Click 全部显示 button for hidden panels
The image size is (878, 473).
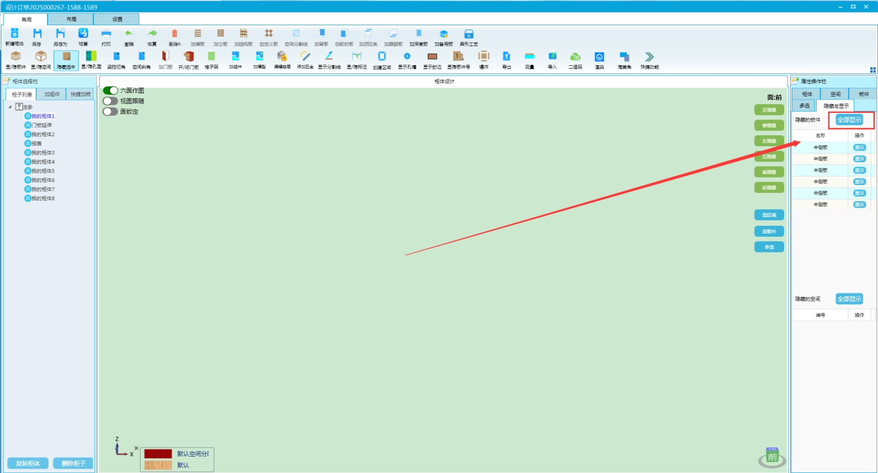[849, 119]
